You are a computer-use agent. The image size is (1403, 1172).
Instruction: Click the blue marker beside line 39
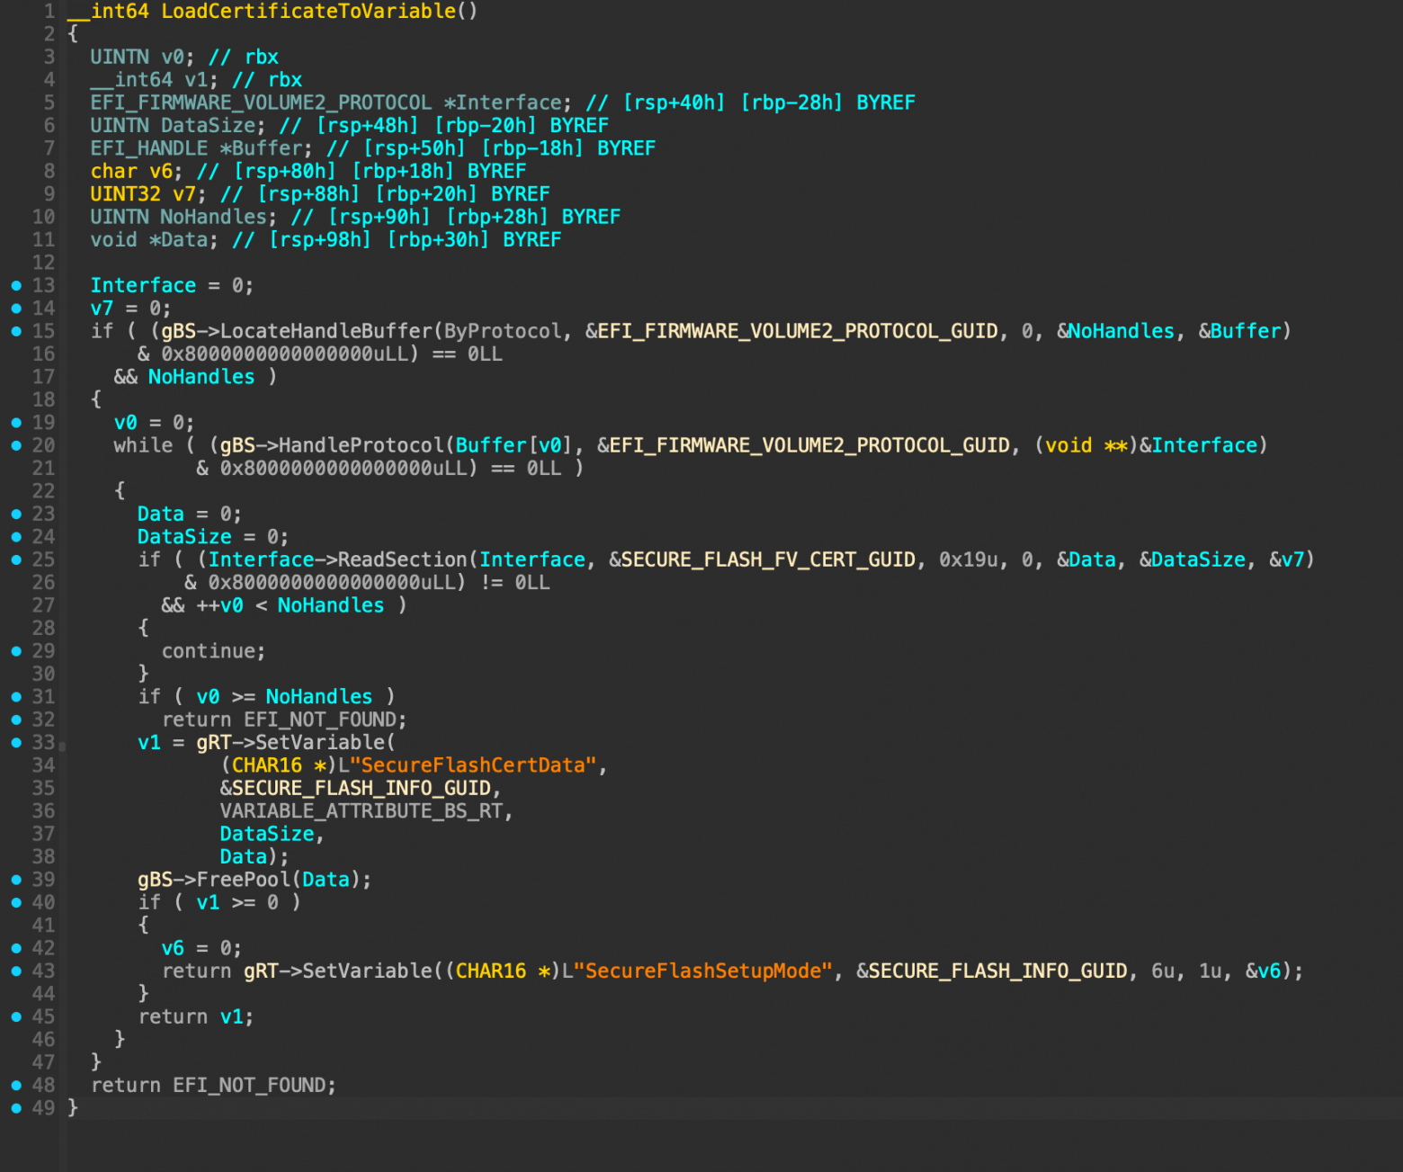point(16,879)
